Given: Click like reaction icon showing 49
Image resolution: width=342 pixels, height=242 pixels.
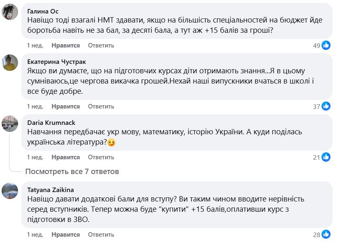Looking at the screenshot, I should click(326, 45).
